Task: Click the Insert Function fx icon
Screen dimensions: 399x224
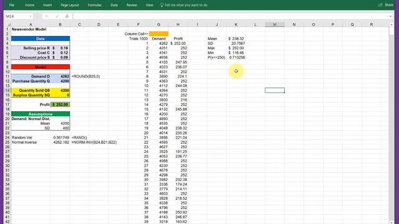Action: 67,16
